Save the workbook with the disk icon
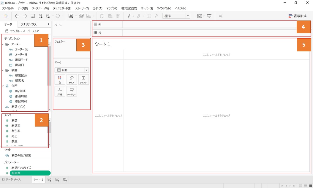Viewport: 313px width, 188px height. [x=33, y=16]
